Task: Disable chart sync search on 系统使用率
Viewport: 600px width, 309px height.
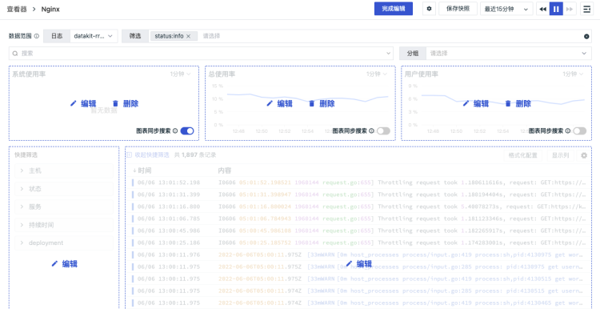Action: pyautogui.click(x=187, y=131)
